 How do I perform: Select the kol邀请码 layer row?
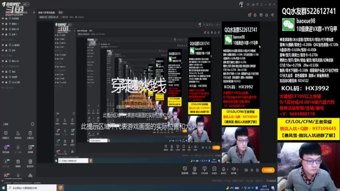[18, 45]
